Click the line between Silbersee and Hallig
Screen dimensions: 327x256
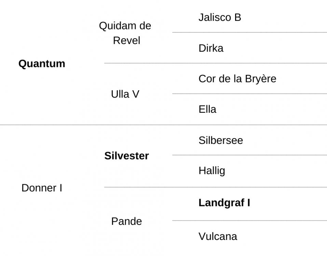point(249,155)
